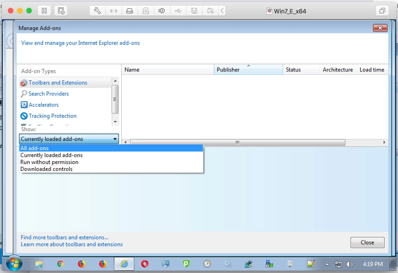Click the magnifier gear taskbar icon
This screenshot has width=398, height=273.
[228, 264]
